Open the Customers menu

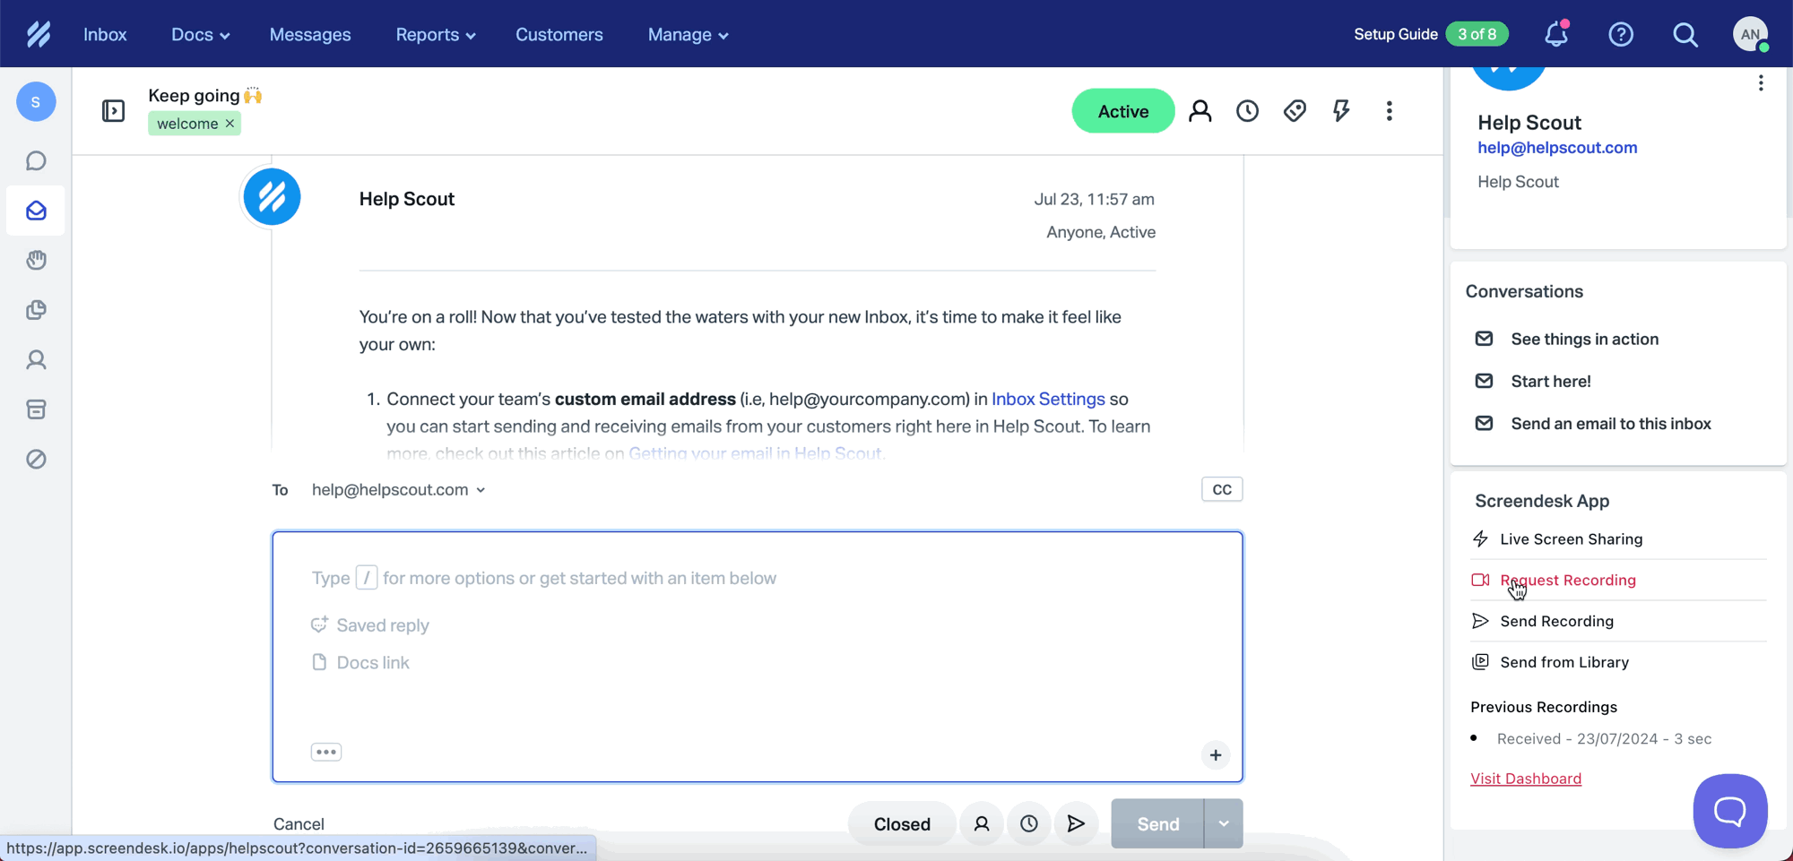coord(559,34)
